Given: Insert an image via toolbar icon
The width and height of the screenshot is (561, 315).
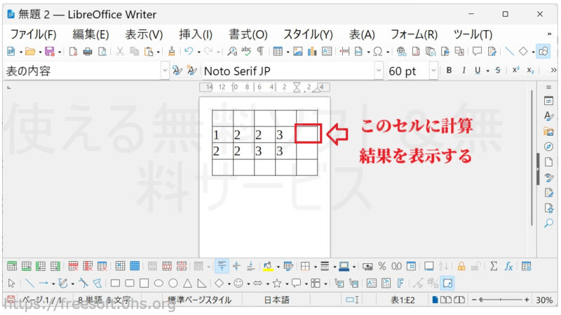Looking at the screenshot, I should point(297,51).
